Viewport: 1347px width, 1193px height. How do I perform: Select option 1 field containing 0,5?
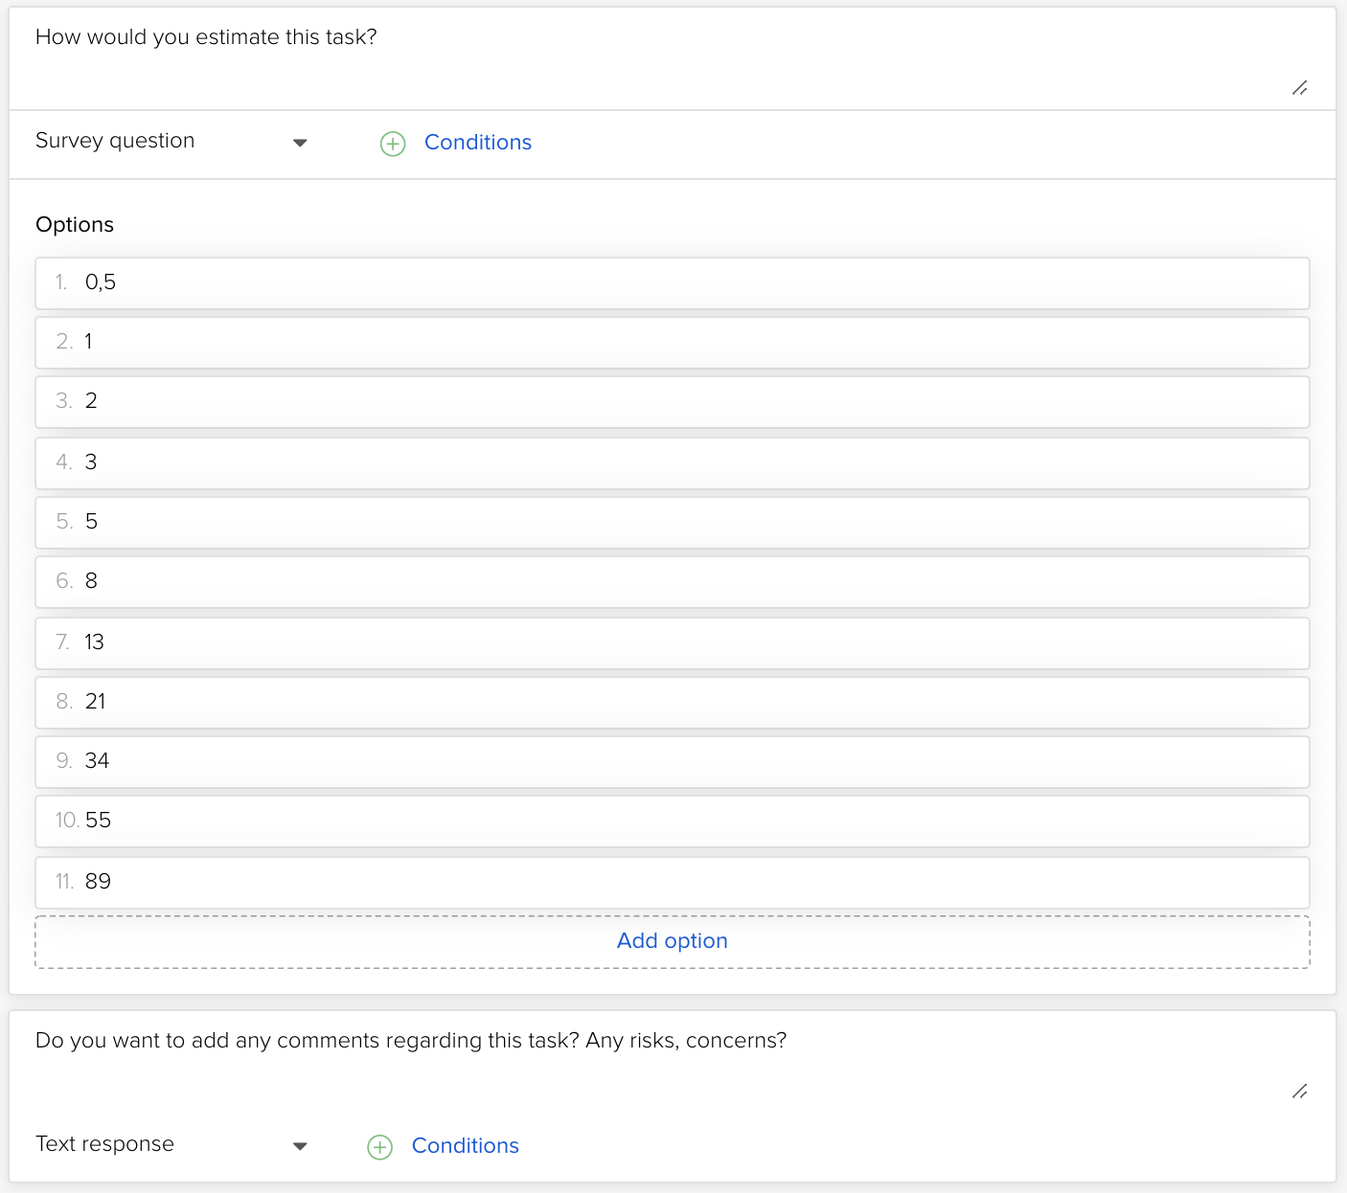[x=672, y=283]
